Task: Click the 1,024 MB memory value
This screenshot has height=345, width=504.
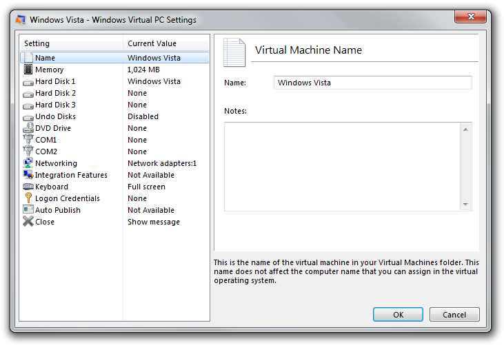Action: [x=143, y=70]
